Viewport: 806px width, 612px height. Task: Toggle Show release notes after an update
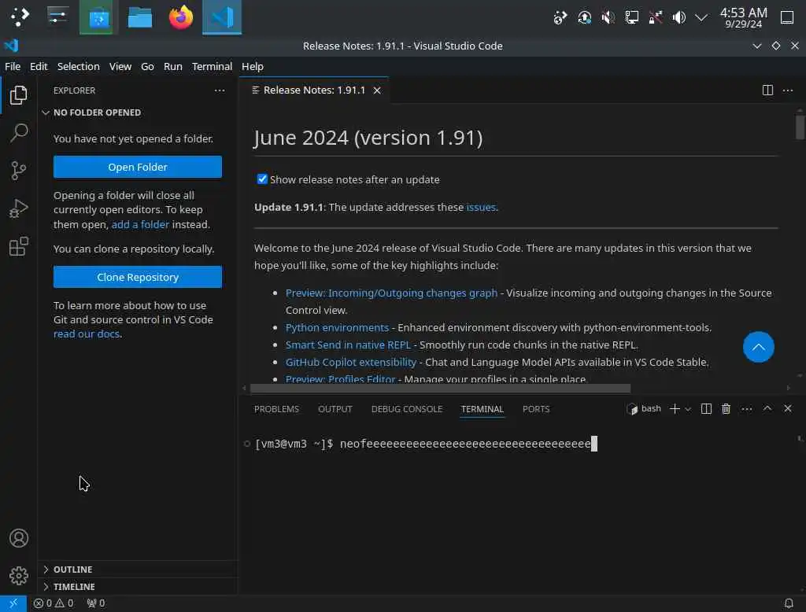coord(262,179)
